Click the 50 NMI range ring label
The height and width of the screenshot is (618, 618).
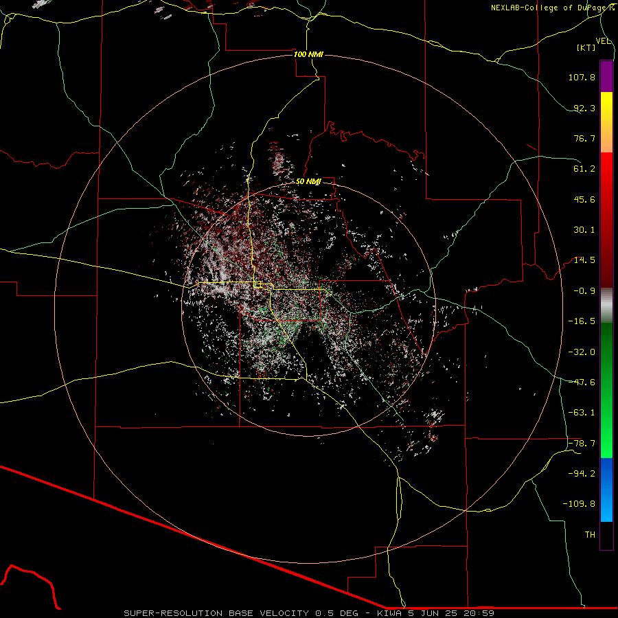click(x=308, y=182)
